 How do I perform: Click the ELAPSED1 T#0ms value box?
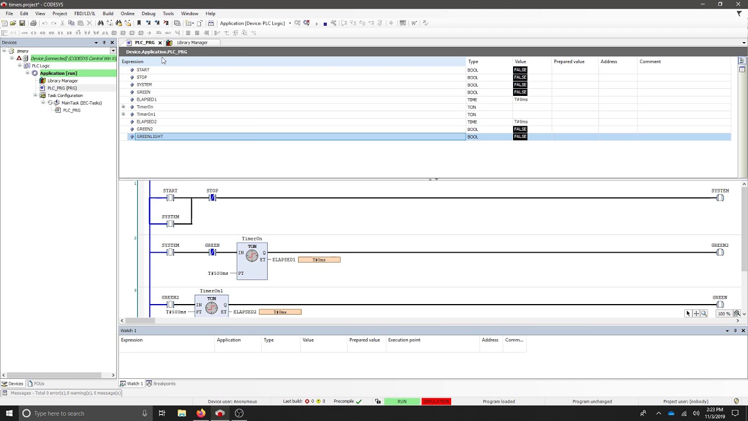pos(319,260)
